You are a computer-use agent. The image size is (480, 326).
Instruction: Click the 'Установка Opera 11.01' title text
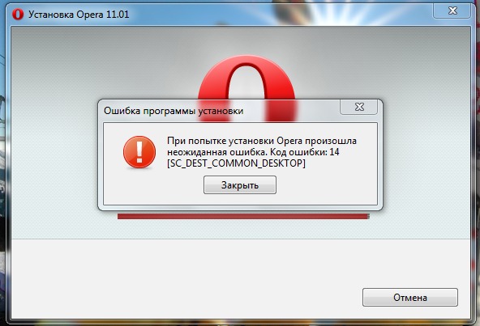click(79, 15)
